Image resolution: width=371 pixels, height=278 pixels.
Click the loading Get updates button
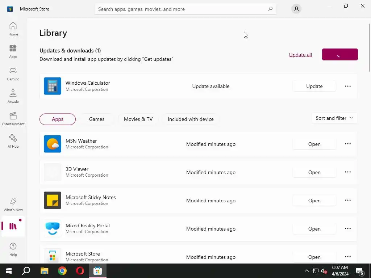pos(340,54)
